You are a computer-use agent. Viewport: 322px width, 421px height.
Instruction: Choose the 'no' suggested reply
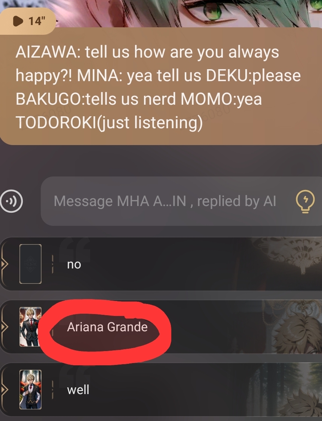pyautogui.click(x=161, y=264)
